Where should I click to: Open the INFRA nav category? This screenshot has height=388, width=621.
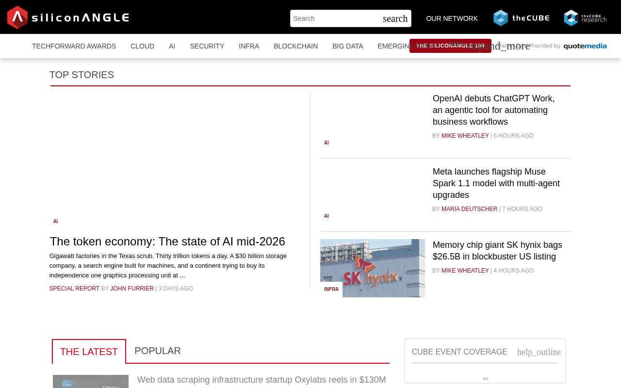[249, 46]
